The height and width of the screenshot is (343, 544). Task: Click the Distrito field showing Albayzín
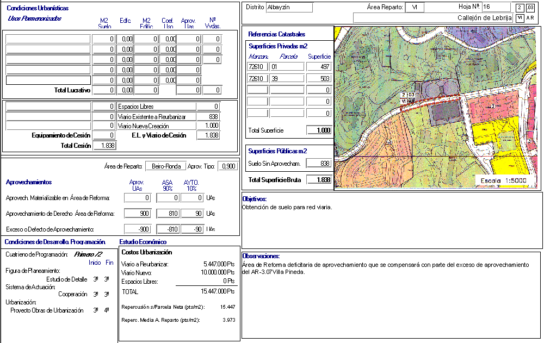coord(289,8)
